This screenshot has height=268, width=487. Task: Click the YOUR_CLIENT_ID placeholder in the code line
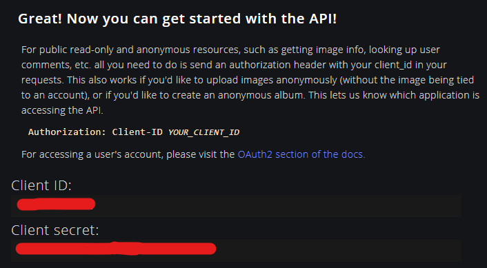pos(203,132)
